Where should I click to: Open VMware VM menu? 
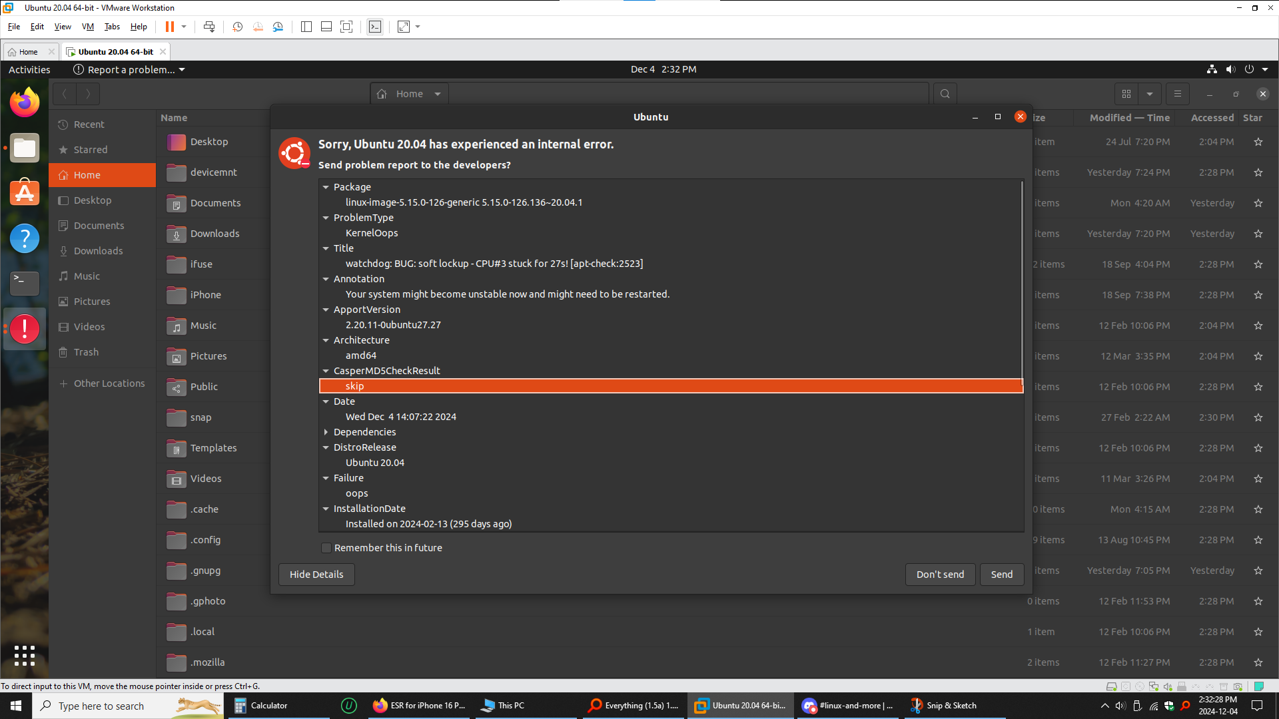coord(88,27)
